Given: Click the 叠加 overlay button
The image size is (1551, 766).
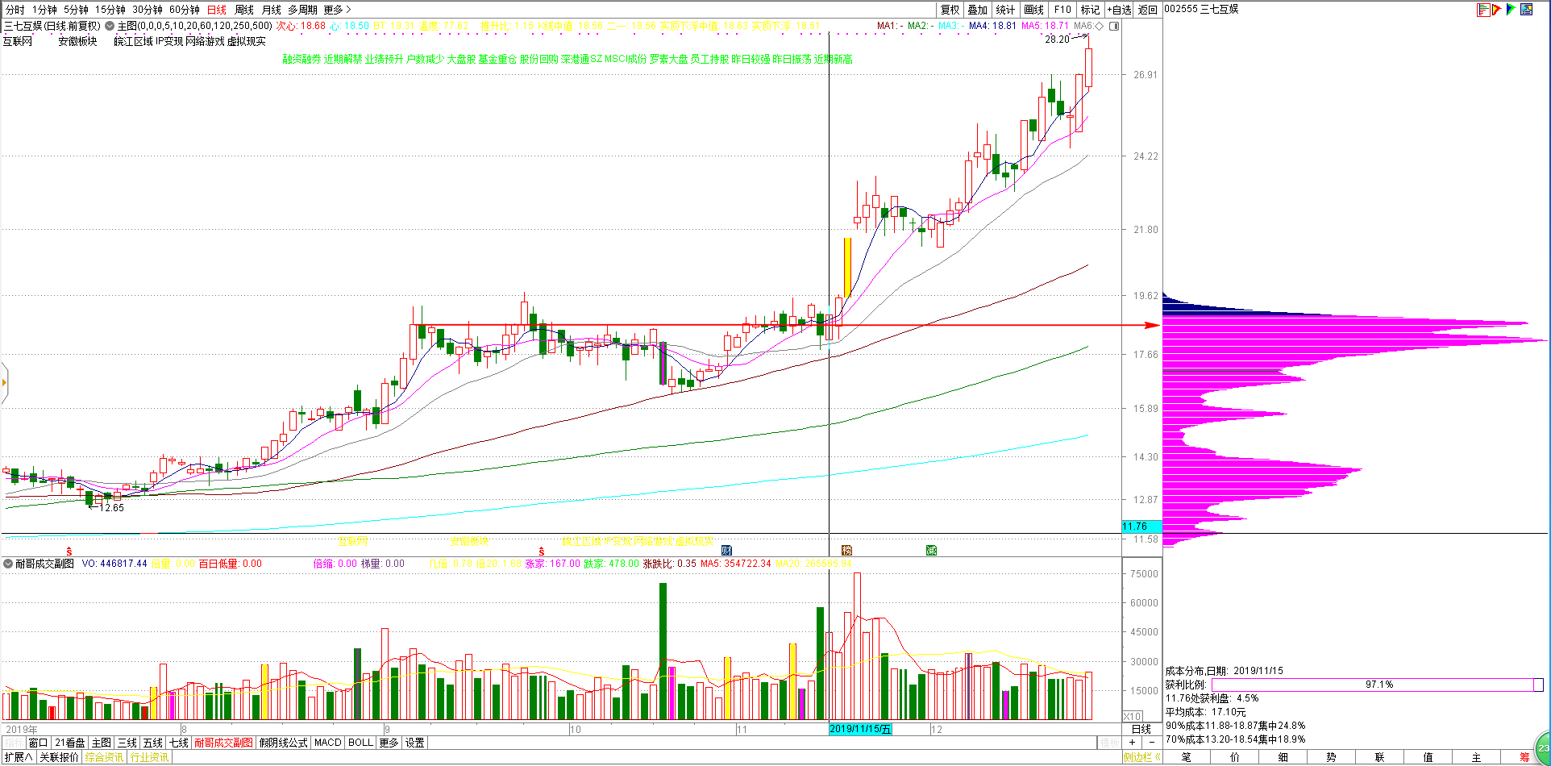Looking at the screenshot, I should click(x=978, y=10).
